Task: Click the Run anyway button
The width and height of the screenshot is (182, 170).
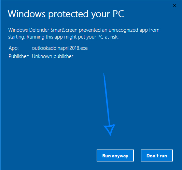Action: click(115, 156)
